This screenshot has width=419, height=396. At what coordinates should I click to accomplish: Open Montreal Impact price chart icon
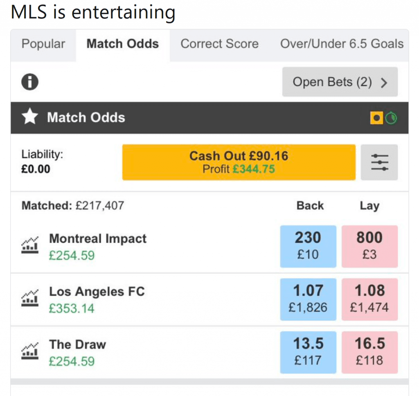(x=29, y=245)
